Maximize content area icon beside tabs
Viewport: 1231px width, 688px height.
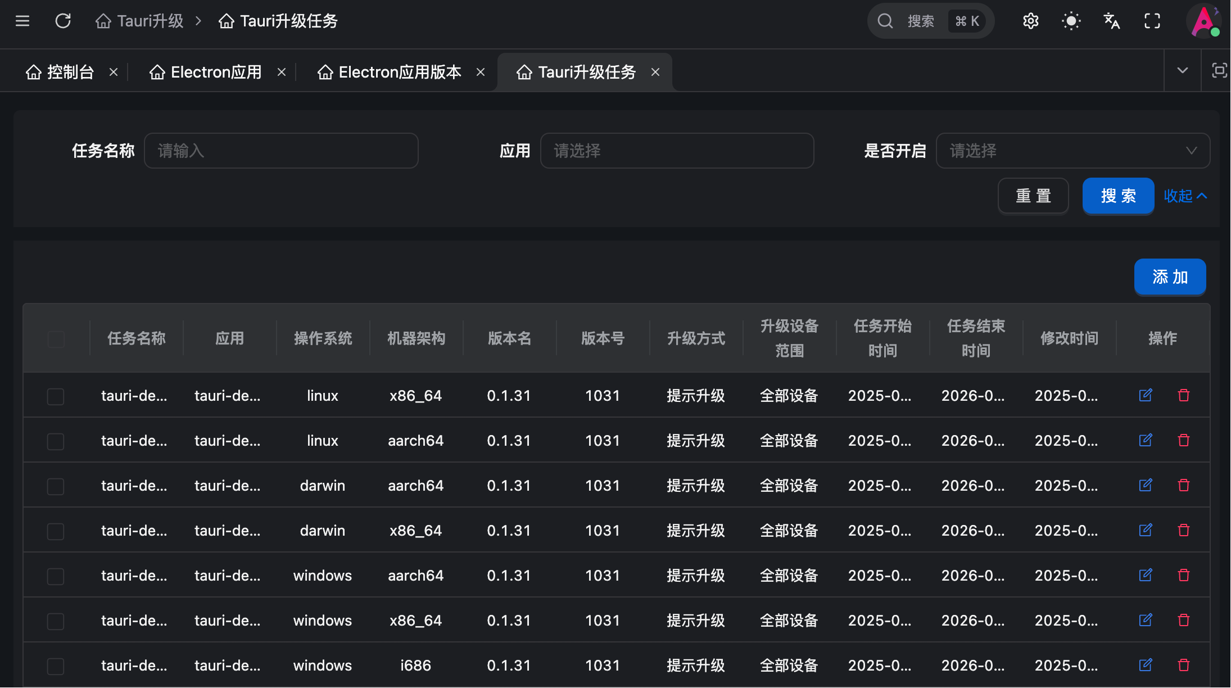[1219, 70]
